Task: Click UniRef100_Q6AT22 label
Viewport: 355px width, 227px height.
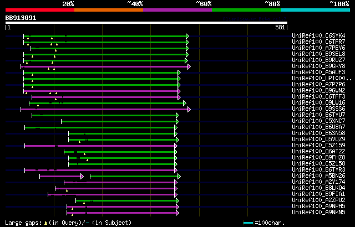Action: (318, 152)
